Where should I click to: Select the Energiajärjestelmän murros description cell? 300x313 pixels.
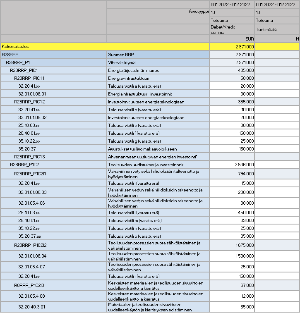tap(158, 70)
